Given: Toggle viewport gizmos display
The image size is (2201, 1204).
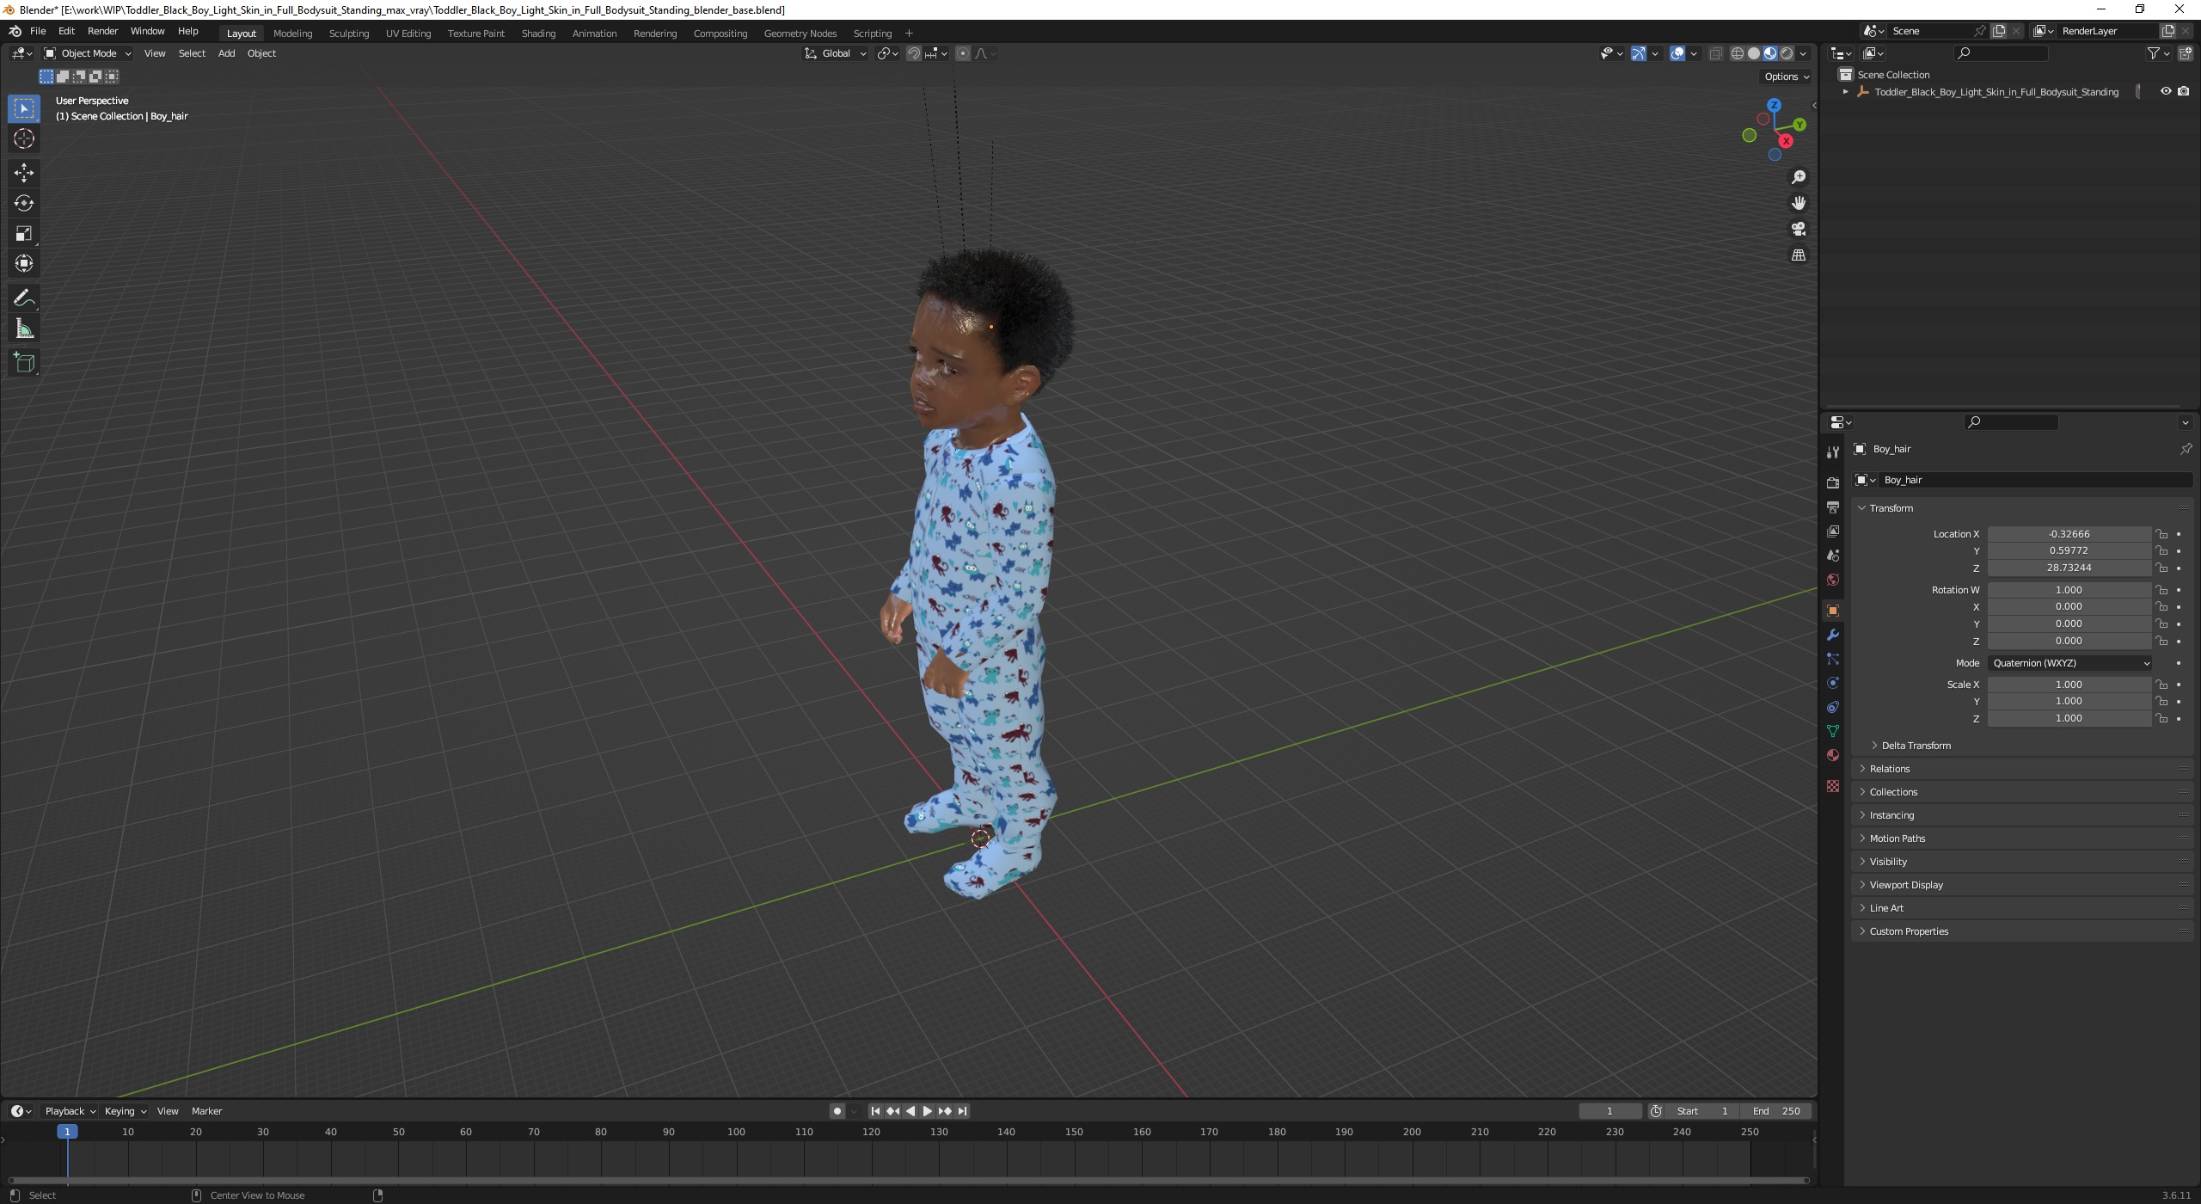Looking at the screenshot, I should coord(1639,53).
